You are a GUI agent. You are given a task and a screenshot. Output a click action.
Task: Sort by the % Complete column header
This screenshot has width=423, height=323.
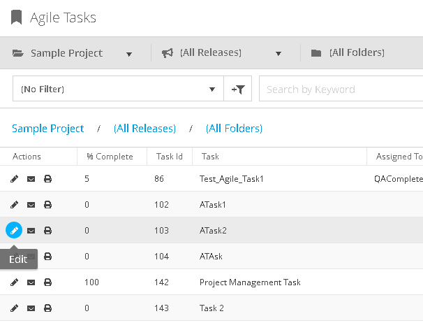tap(110, 157)
